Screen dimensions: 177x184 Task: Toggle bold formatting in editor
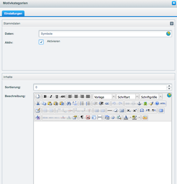[x=45, y=97]
